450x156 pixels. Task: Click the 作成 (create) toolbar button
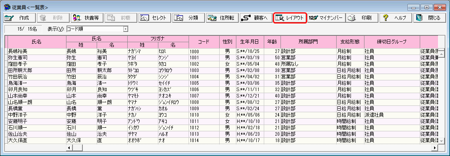tap(19, 18)
